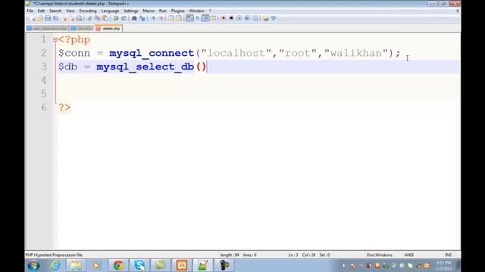Play back recorded macro icon

tap(239, 18)
